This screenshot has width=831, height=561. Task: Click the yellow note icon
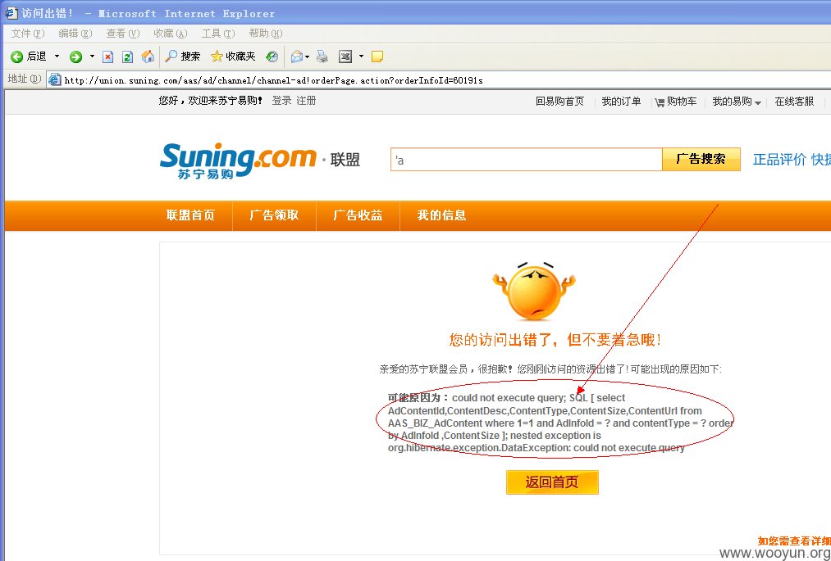point(377,57)
